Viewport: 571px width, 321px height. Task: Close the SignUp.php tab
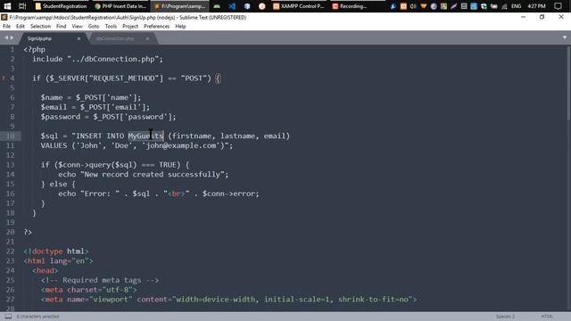tap(79, 38)
